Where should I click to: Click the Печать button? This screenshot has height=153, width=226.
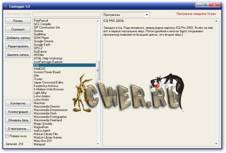click(18, 21)
